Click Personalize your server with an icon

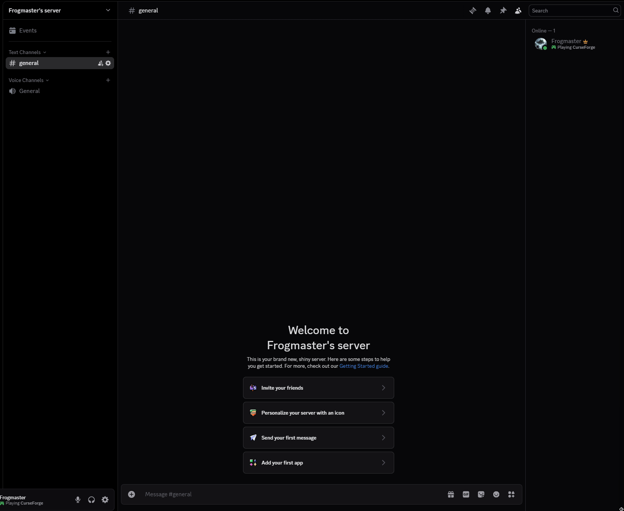tap(318, 413)
